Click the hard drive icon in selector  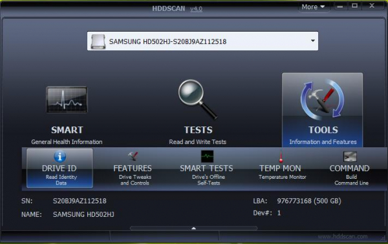[98, 41]
